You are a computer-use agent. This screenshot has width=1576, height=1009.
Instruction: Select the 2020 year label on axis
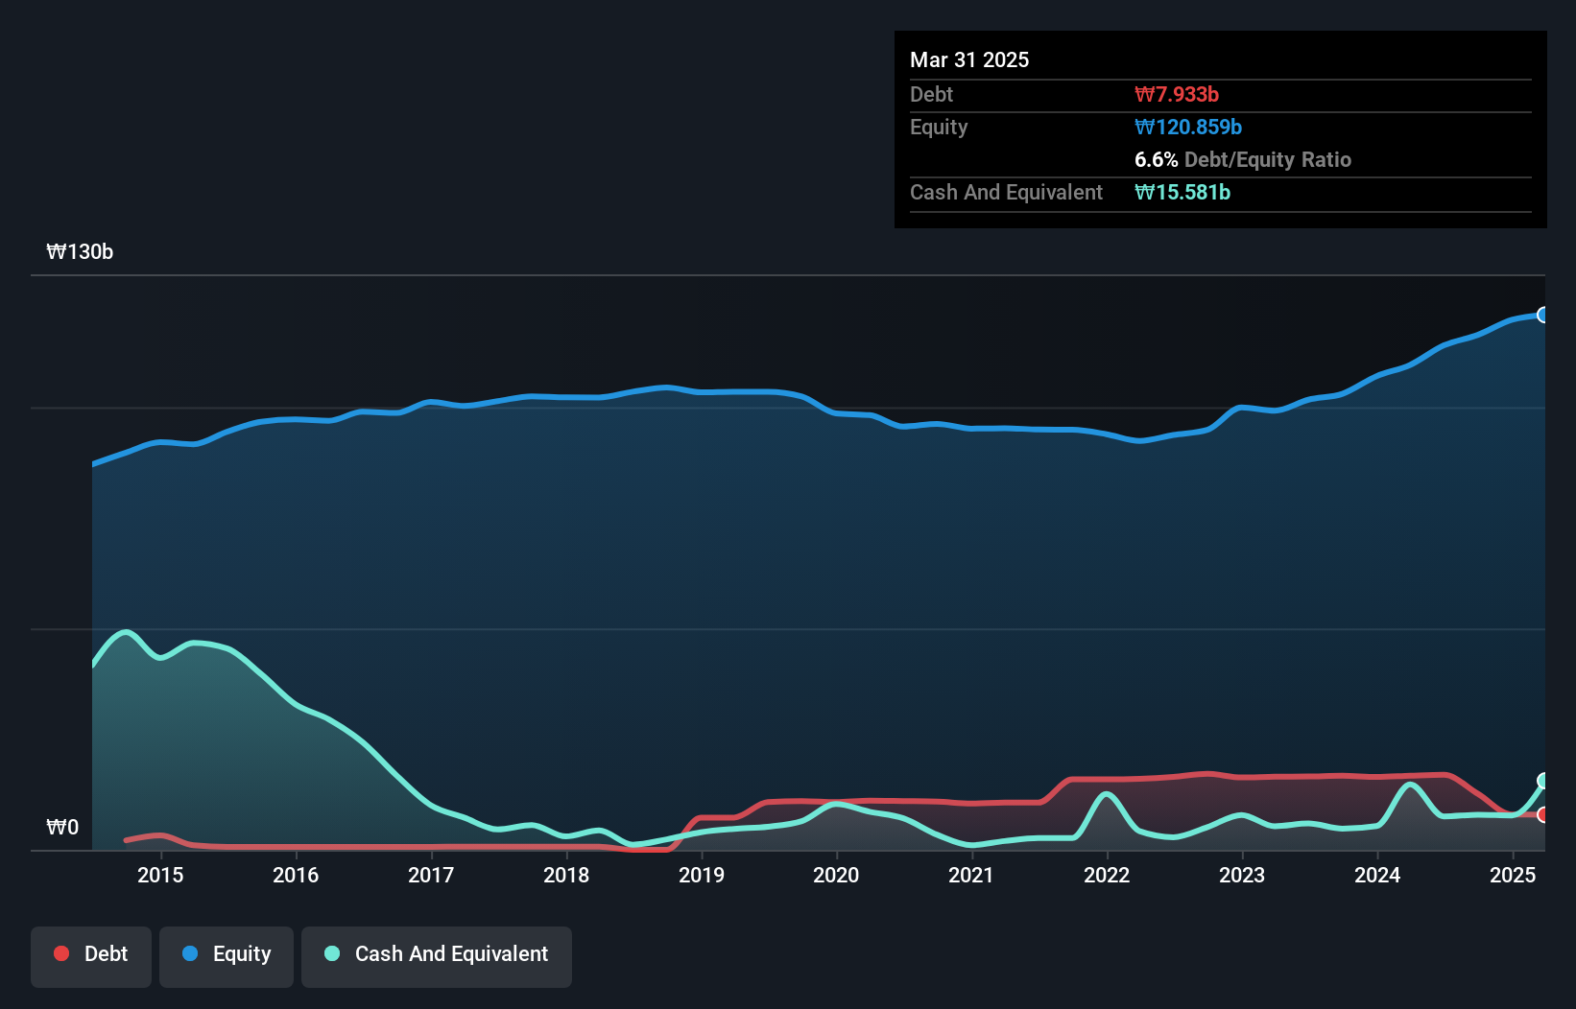click(x=836, y=875)
